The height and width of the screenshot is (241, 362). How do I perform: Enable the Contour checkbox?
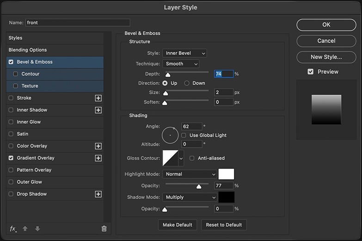(x=15, y=74)
